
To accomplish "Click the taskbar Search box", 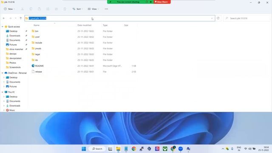I will point(97,149).
